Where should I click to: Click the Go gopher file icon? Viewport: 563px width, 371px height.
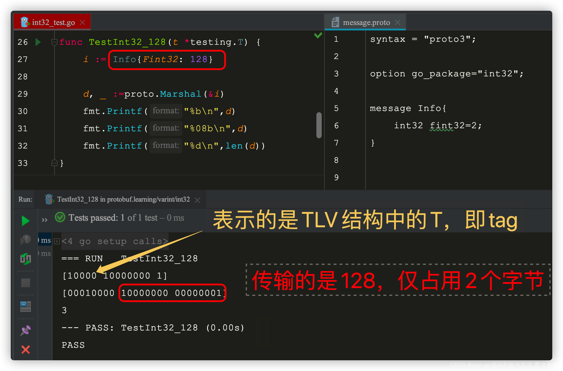coord(24,22)
